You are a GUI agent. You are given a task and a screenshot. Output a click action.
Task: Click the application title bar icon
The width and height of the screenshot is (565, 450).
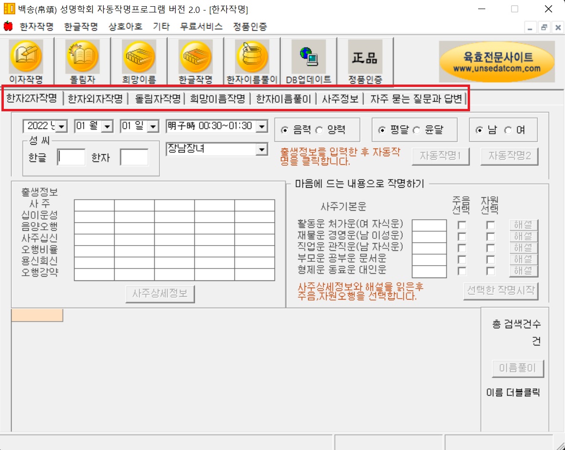[x=10, y=9]
